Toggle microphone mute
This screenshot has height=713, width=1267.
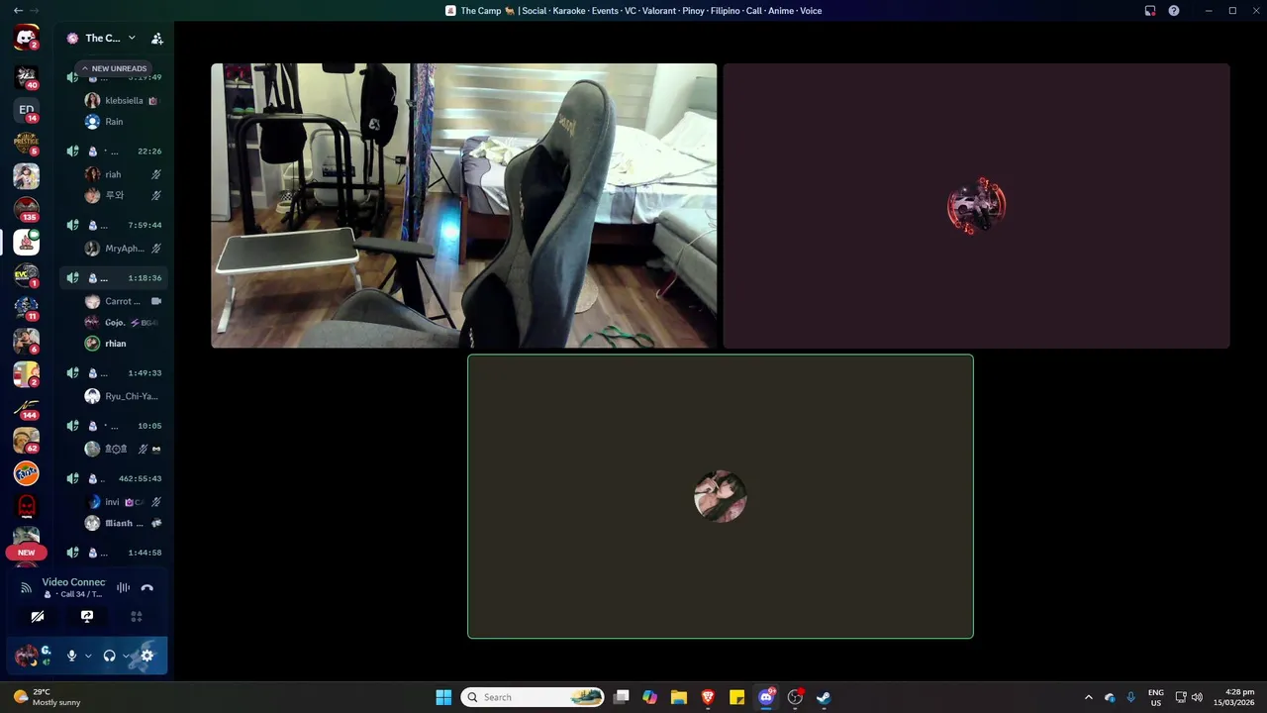(71, 656)
